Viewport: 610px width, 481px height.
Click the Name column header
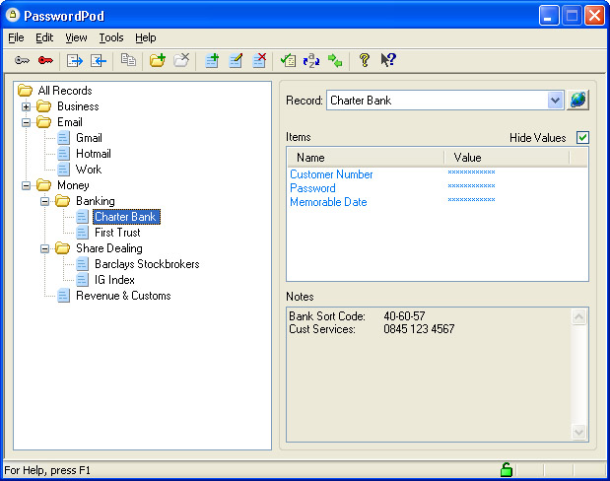point(366,158)
